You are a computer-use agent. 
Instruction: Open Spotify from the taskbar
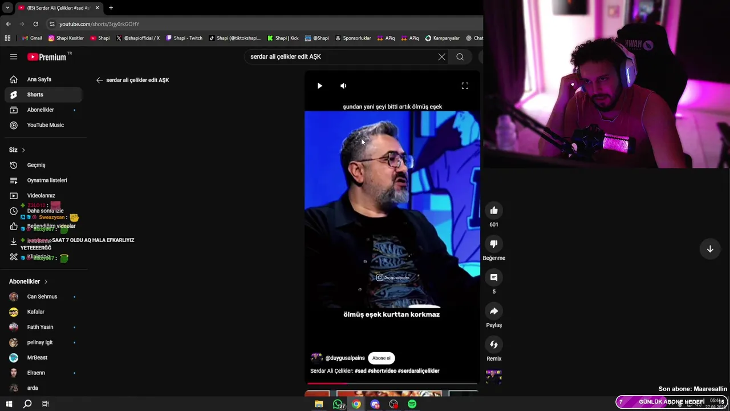point(412,404)
